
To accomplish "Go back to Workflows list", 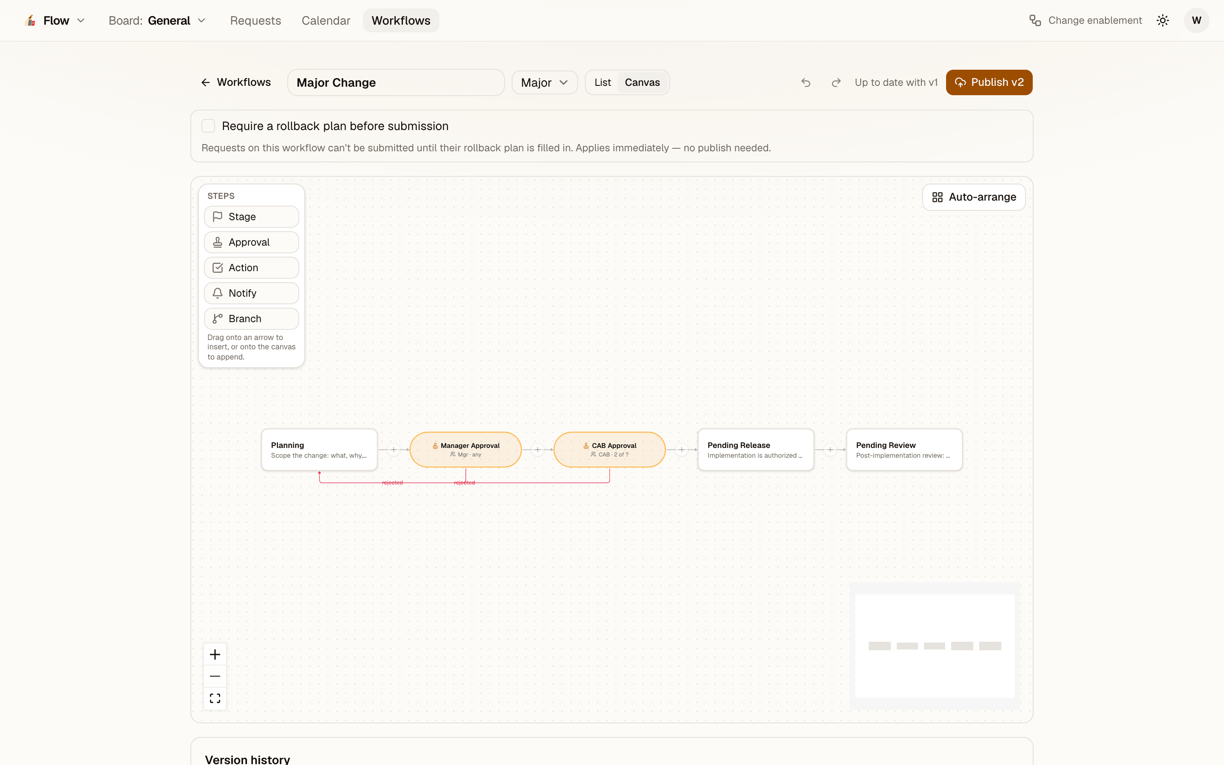I will pyautogui.click(x=236, y=82).
